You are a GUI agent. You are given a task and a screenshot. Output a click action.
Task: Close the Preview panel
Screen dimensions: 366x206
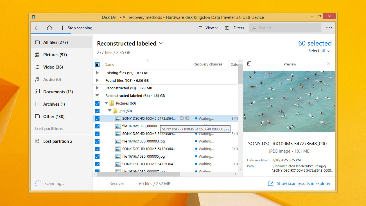pos(329,64)
